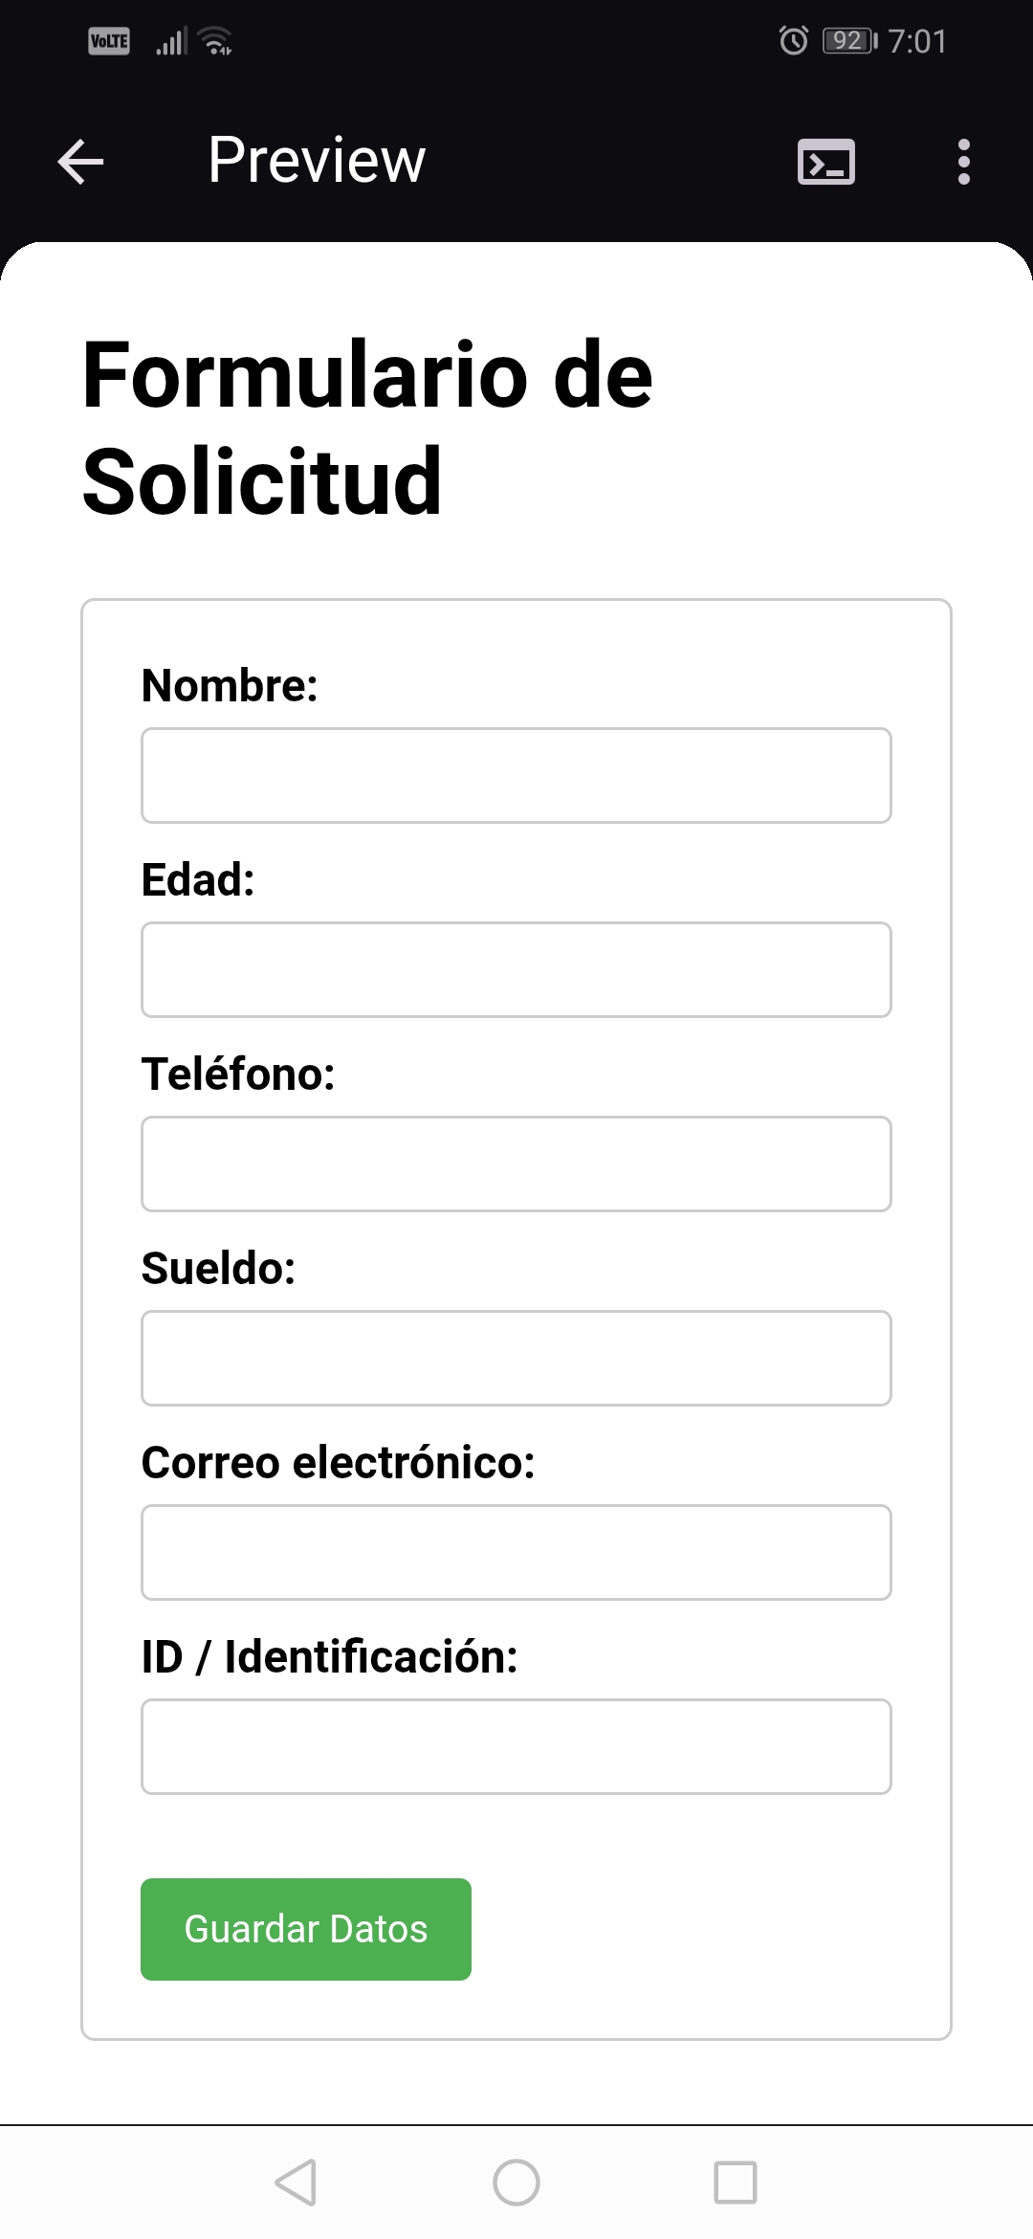Tap the Correo electrónico label
This screenshot has height=2239, width=1033.
tap(338, 1462)
